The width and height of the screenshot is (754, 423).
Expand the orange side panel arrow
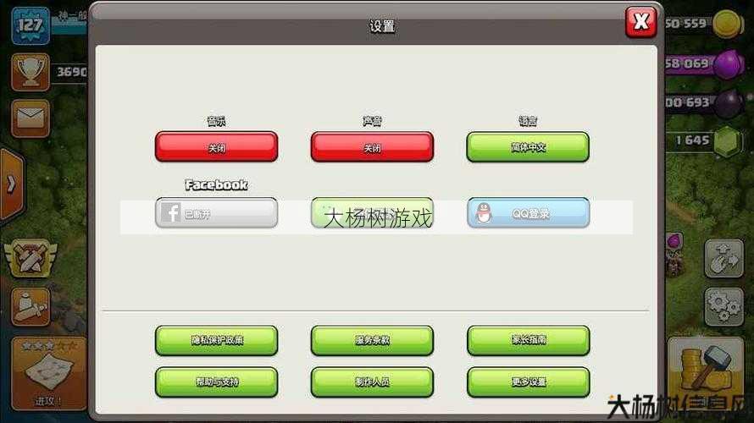pyautogui.click(x=12, y=184)
